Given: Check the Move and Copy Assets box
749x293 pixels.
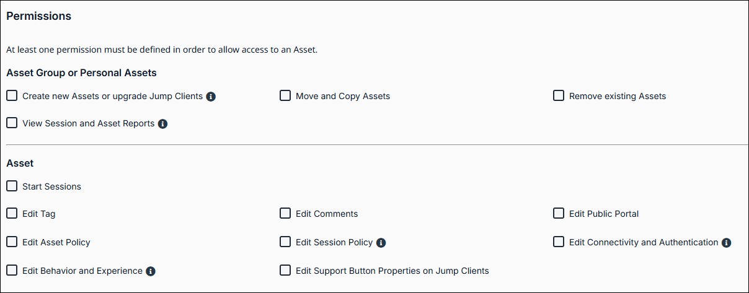Looking at the screenshot, I should pos(285,96).
